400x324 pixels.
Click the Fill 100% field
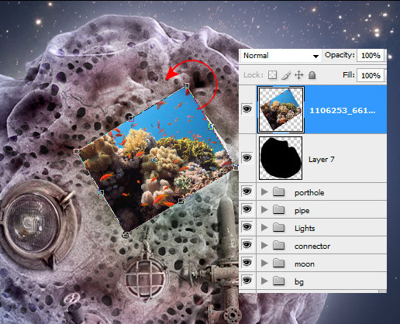[x=371, y=76]
